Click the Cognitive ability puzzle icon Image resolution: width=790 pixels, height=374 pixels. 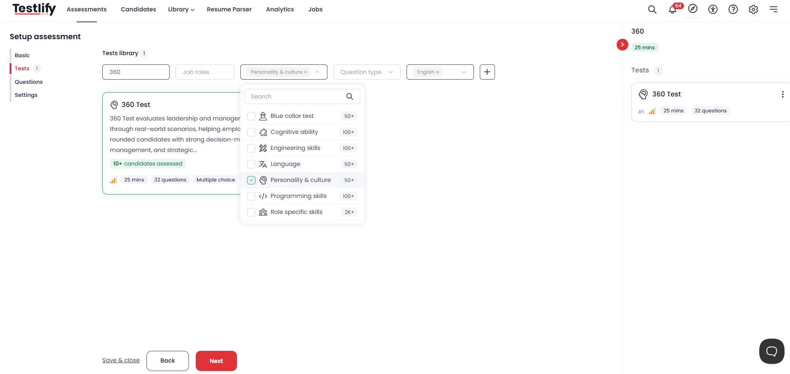point(263,132)
